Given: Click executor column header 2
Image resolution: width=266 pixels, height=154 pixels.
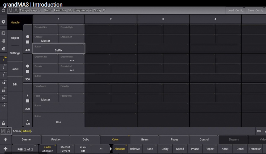Looking at the screenshot, I should 111,19.
